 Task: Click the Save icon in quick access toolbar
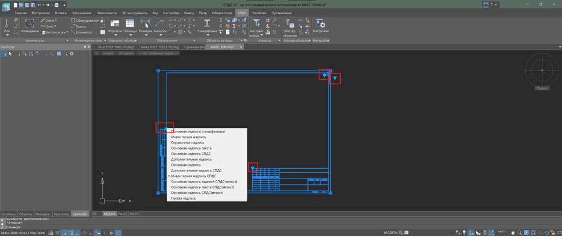click(28, 5)
